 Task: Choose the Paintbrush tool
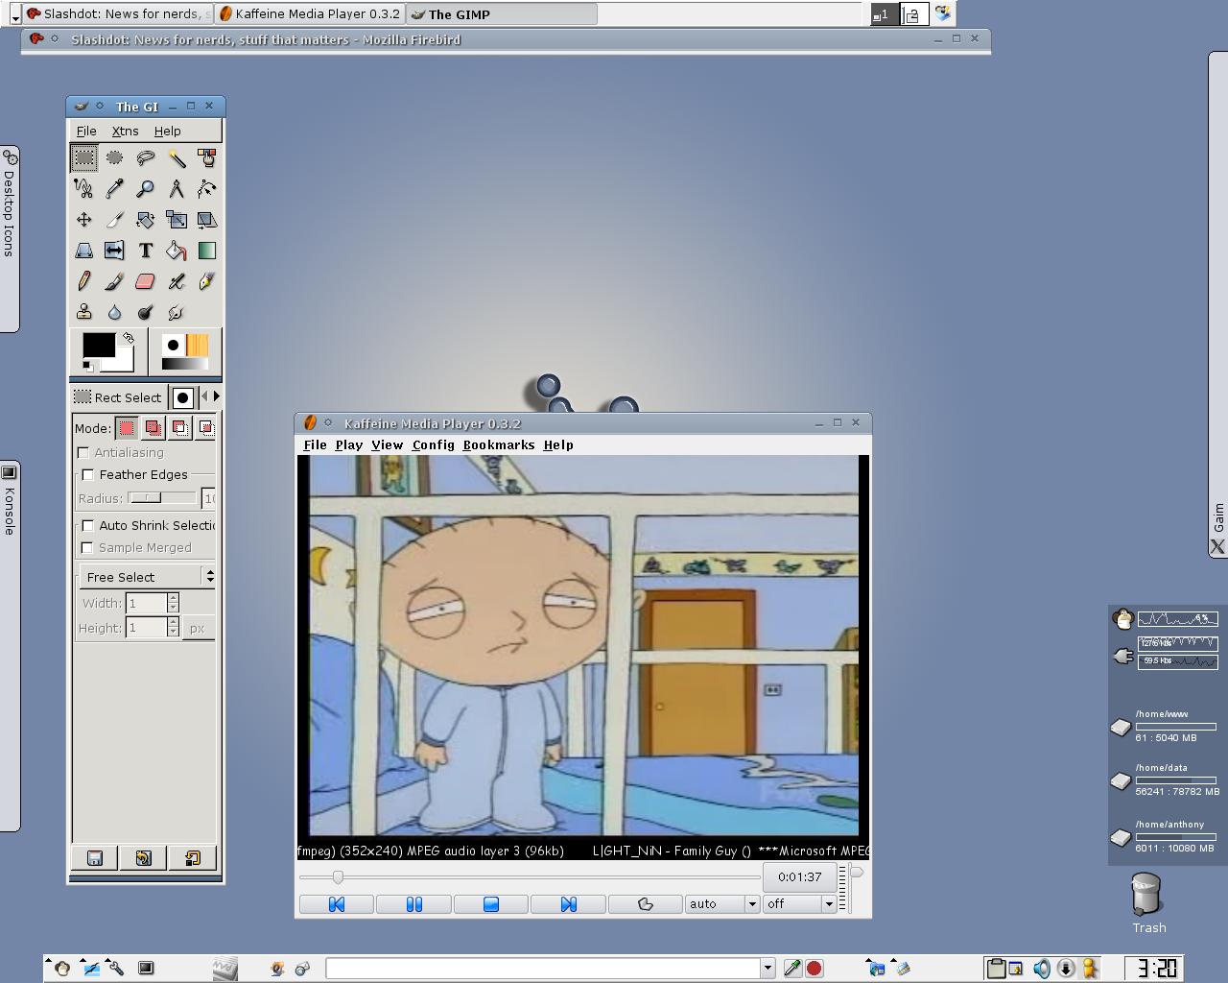(x=115, y=281)
